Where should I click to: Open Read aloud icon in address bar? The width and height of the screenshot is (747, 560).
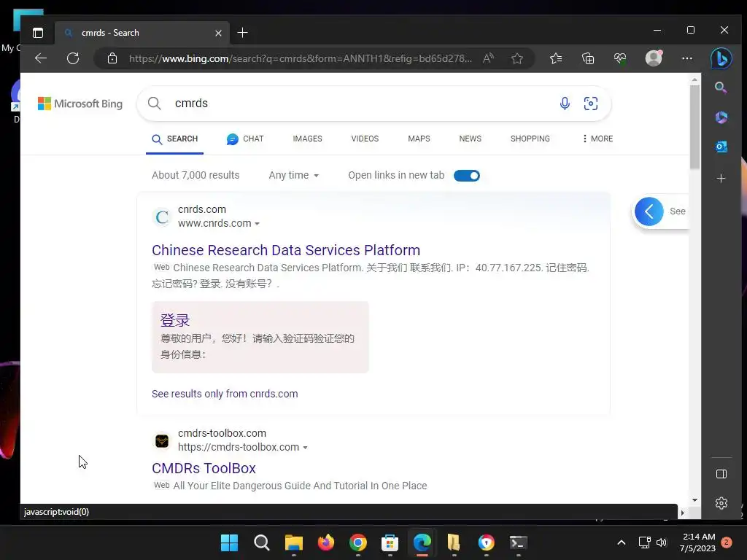[x=488, y=58]
